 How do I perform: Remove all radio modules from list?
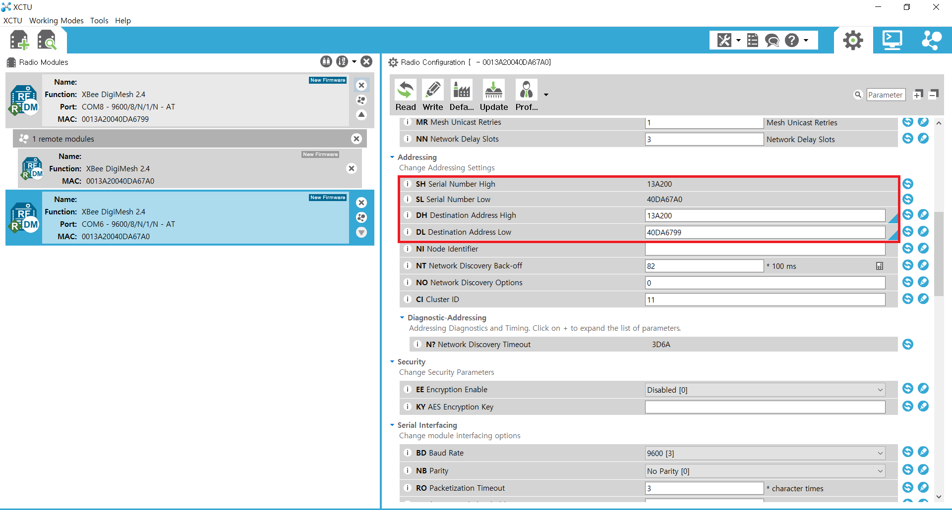366,61
